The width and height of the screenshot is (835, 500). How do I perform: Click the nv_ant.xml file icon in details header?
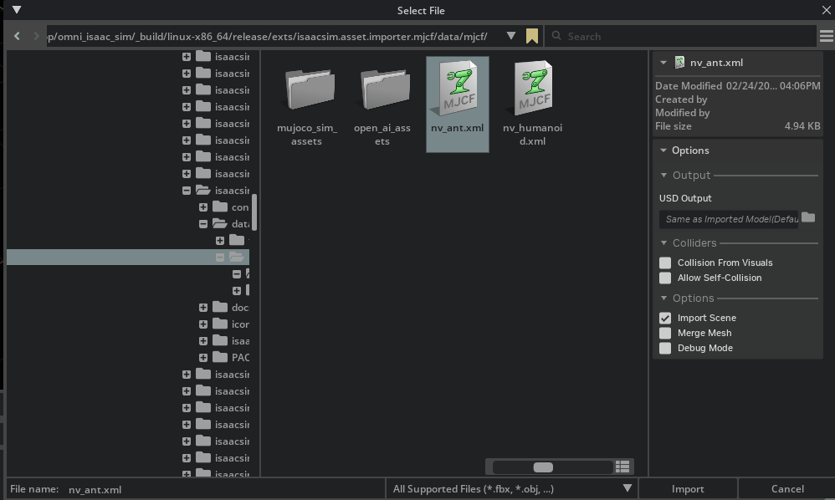[x=679, y=62]
